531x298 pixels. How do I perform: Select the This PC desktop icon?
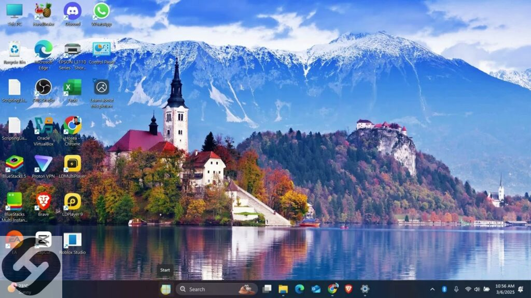[x=15, y=14]
